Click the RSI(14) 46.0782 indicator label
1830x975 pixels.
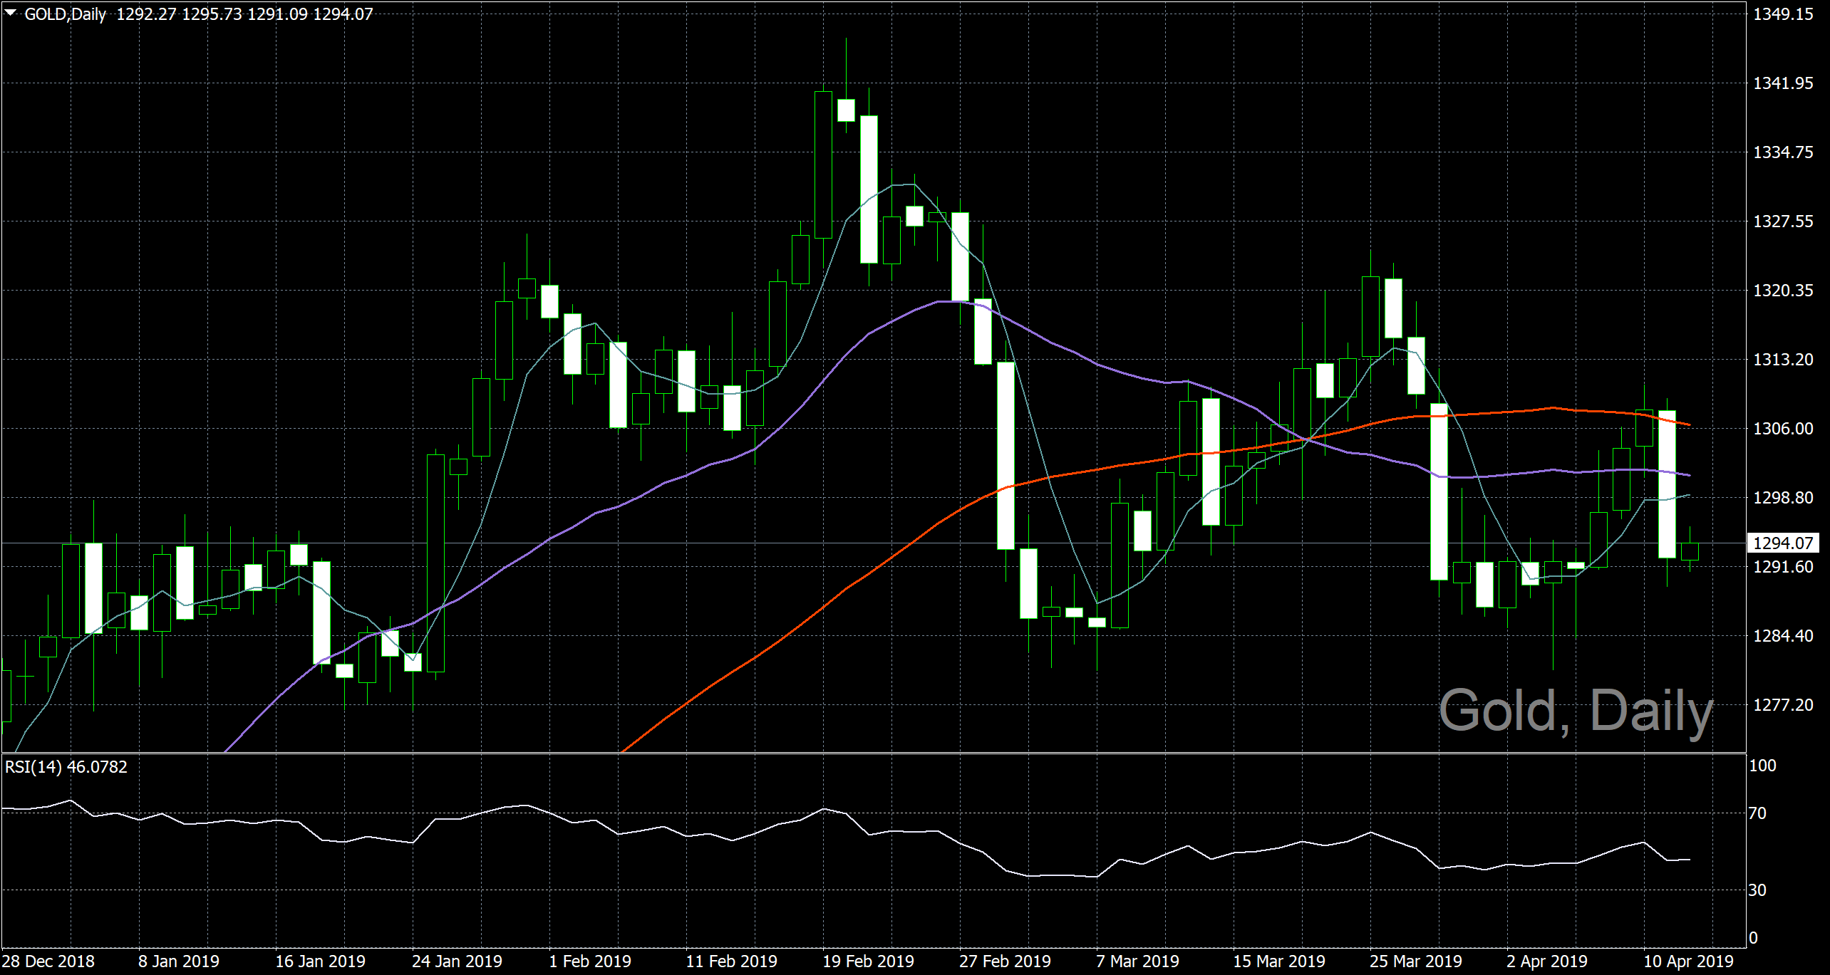click(66, 767)
